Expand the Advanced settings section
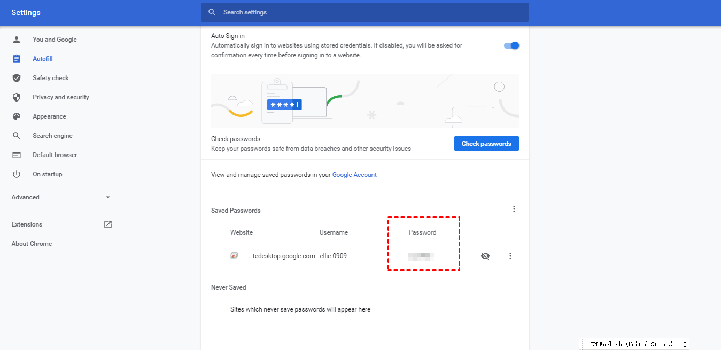This screenshot has width=721, height=350. [61, 197]
